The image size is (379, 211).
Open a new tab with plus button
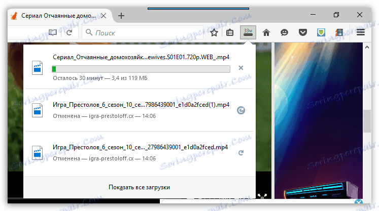(x=121, y=16)
